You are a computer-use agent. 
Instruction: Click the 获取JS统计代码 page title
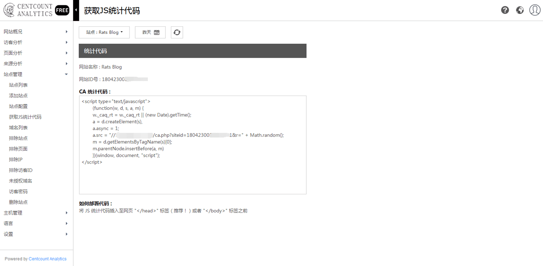(112, 11)
